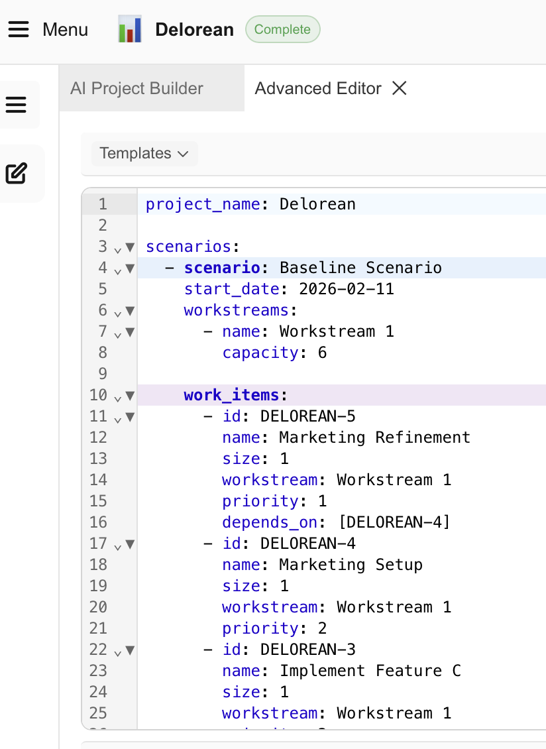This screenshot has width=546, height=749.
Task: Switch to the AI Project Builder tab
Action: (137, 87)
